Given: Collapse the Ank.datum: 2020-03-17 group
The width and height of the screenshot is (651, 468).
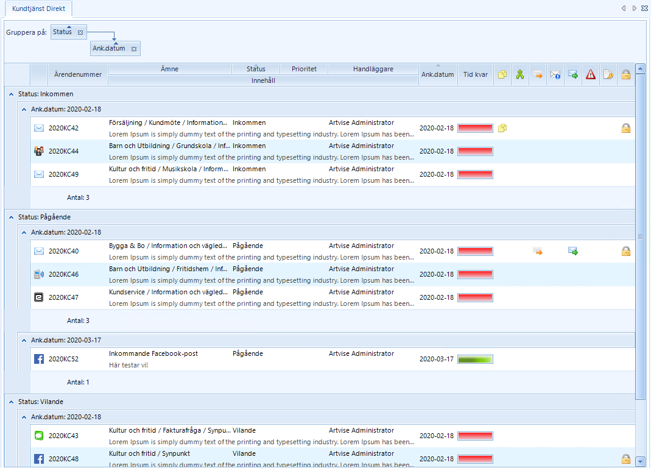Looking at the screenshot, I should click(x=24, y=341).
